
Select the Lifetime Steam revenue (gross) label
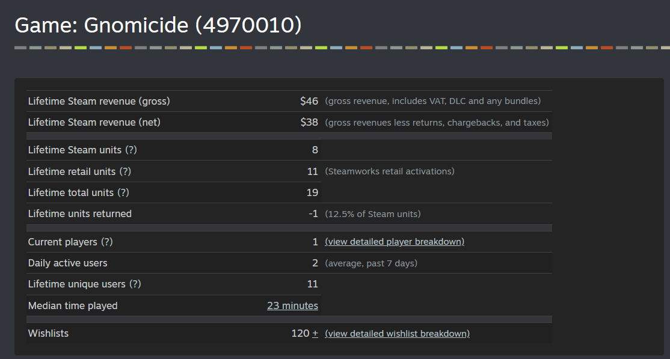click(99, 101)
